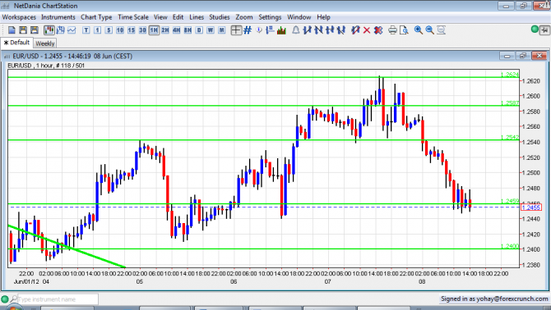
Task: Switch chart type to OHLC bars
Action: 60,30
